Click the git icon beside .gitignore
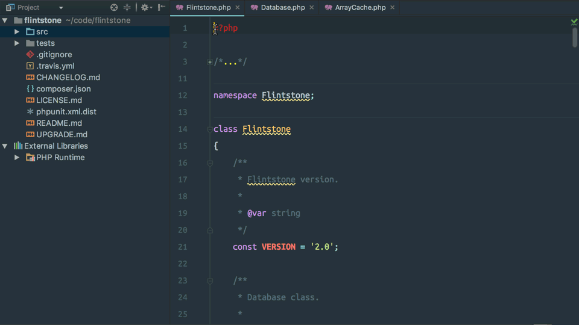The image size is (579, 325). pyautogui.click(x=30, y=55)
